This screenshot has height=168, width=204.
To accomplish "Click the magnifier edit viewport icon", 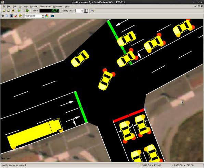I will pos(7,16).
